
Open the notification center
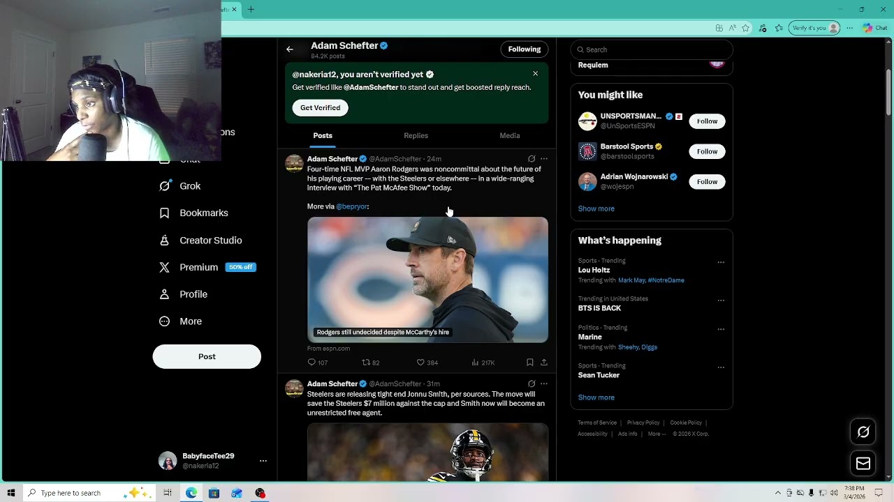point(879,493)
